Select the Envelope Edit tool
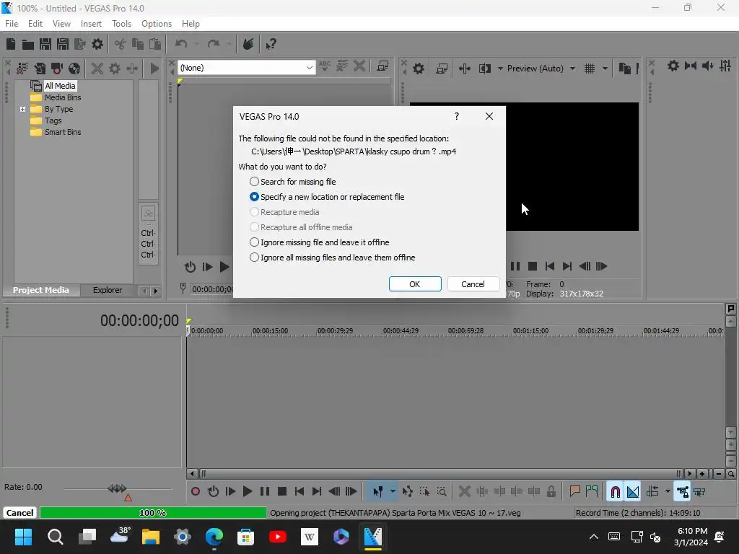The image size is (739, 554). point(407,492)
